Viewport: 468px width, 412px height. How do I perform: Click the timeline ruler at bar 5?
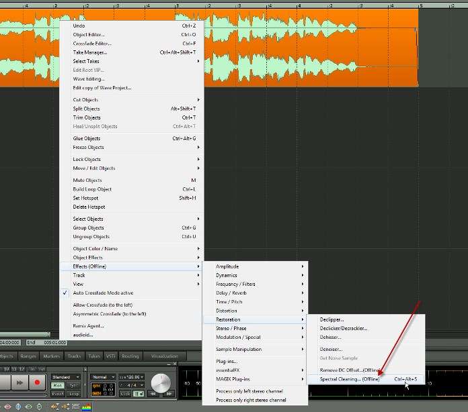tap(421, 5)
